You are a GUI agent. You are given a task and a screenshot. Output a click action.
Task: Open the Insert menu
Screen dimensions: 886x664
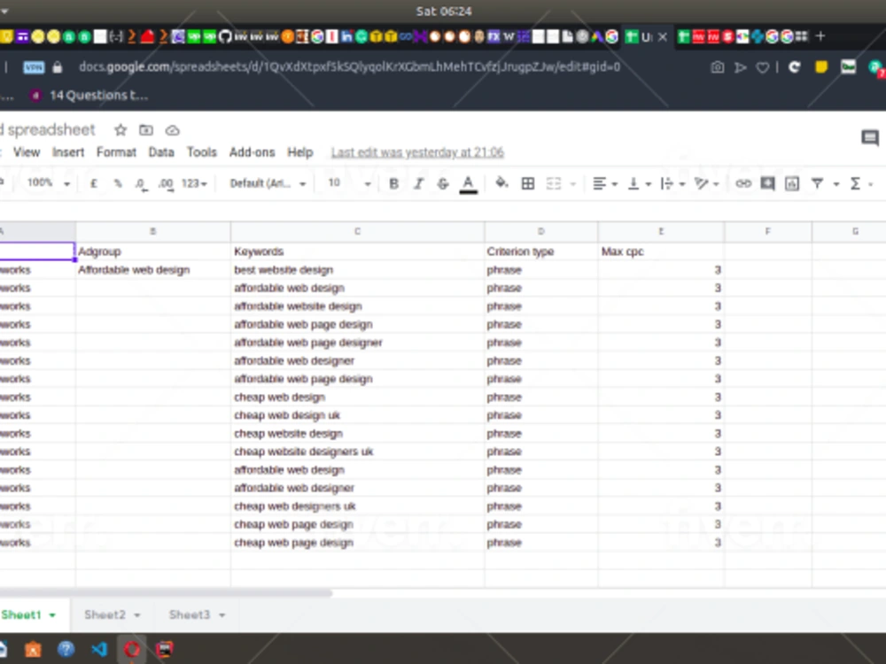(68, 152)
